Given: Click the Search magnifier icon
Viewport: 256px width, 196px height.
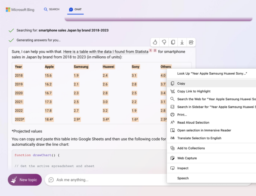Looking at the screenshot, I should 46,10.
